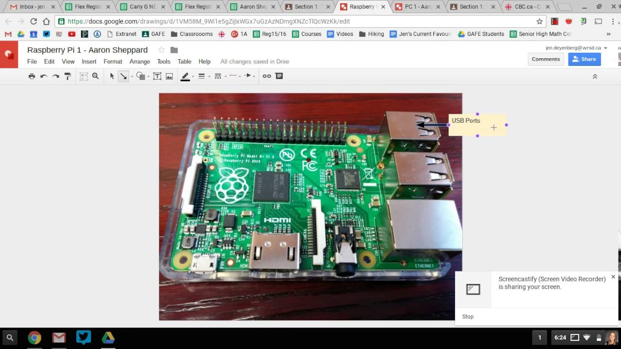Click 'All changes saved in Drive' status

click(x=255, y=62)
